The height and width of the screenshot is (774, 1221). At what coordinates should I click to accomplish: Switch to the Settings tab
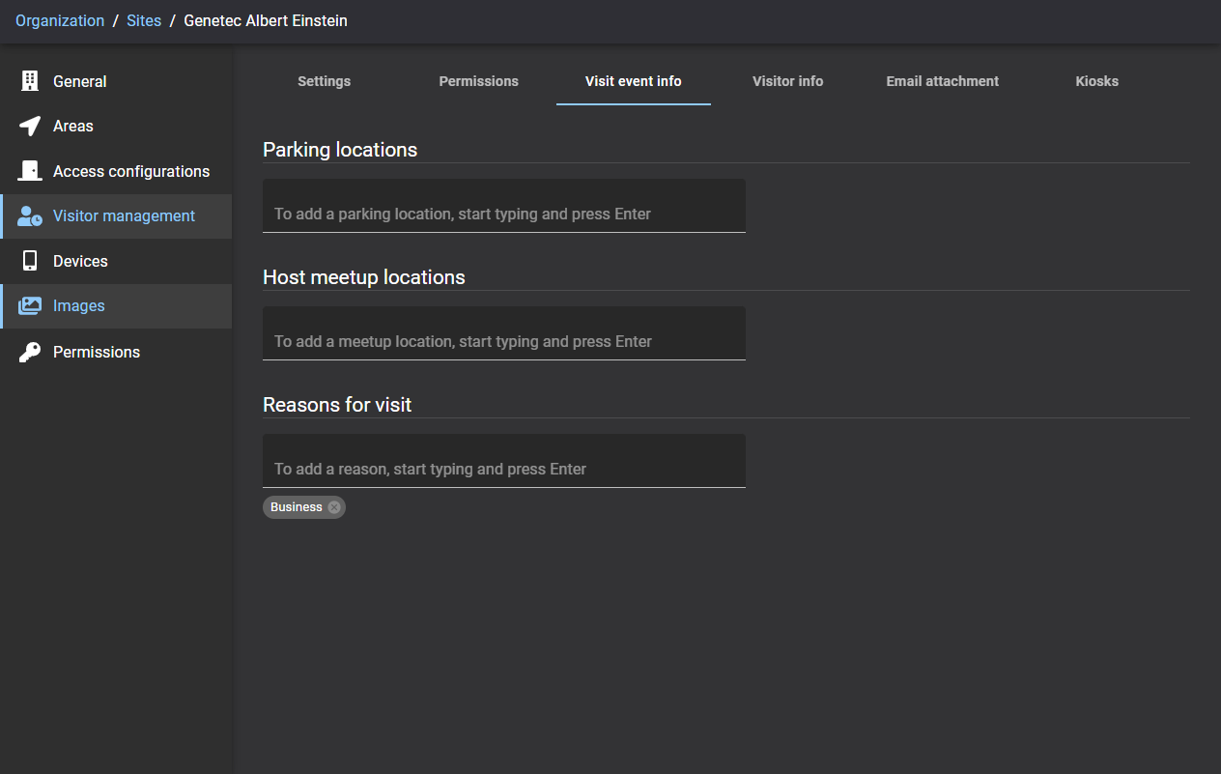click(324, 81)
